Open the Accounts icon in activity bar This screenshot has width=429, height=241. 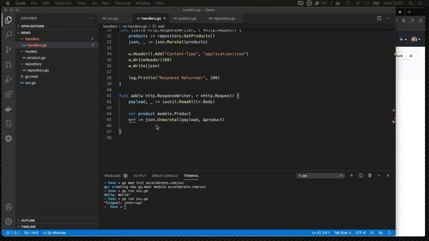[9, 207]
